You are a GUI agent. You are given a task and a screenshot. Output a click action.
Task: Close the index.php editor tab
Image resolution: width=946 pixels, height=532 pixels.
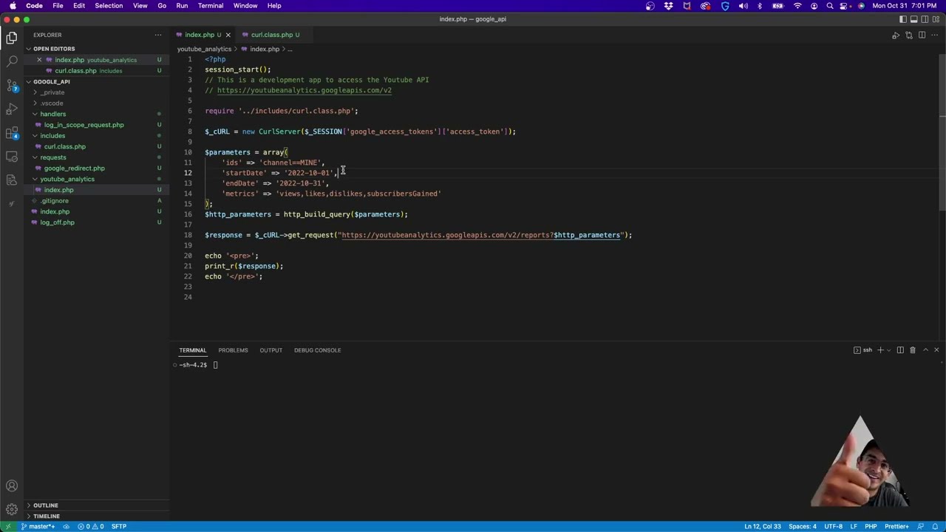(x=228, y=35)
